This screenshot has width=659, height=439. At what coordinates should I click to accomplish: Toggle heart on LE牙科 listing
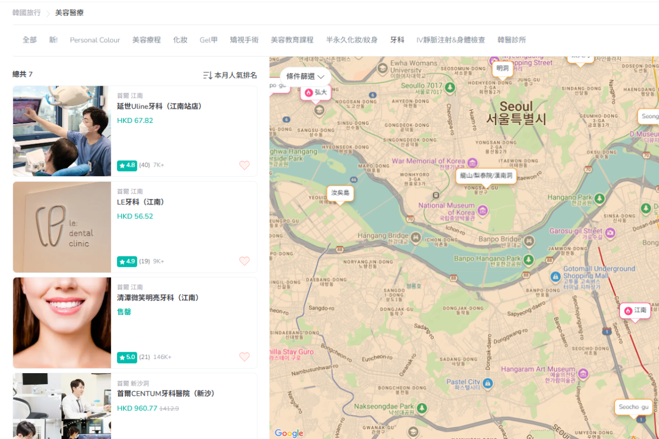244,261
